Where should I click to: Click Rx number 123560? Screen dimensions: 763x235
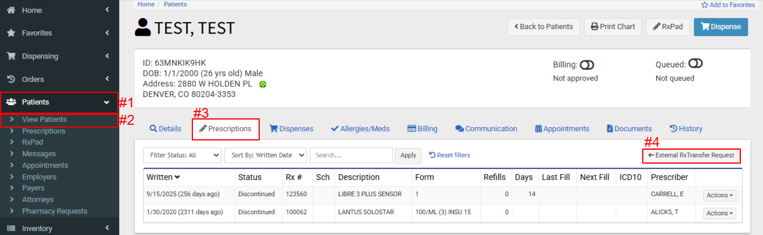pyautogui.click(x=296, y=194)
